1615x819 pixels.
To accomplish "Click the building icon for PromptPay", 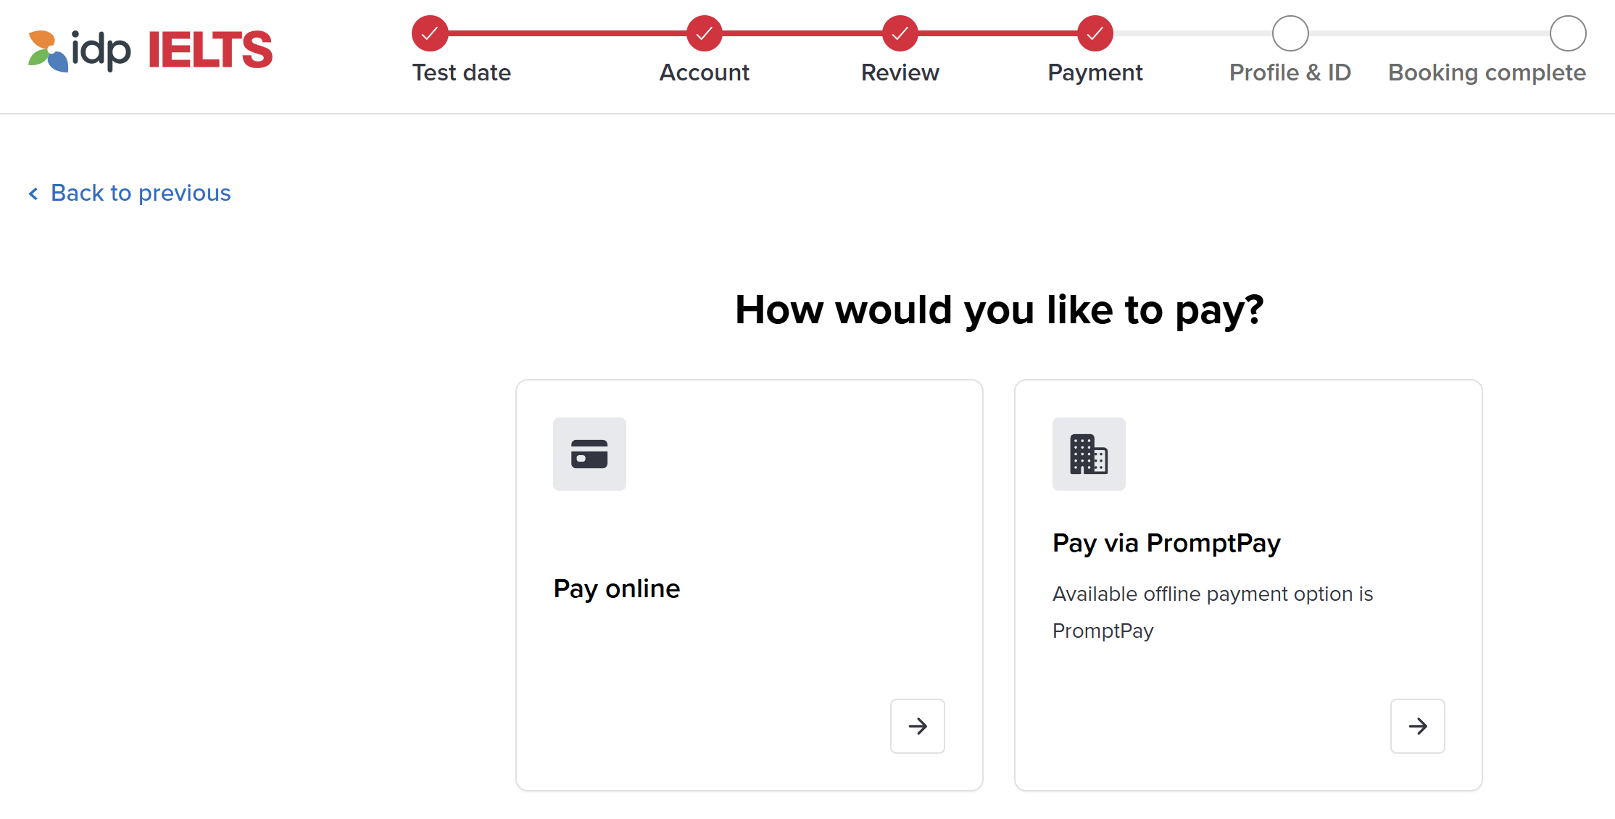I will (x=1089, y=454).
